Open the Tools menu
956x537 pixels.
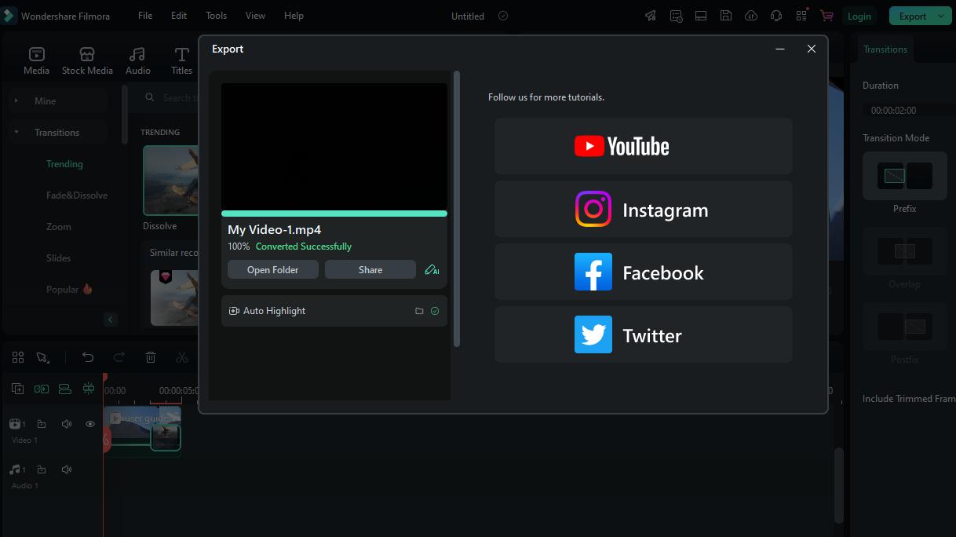point(216,16)
